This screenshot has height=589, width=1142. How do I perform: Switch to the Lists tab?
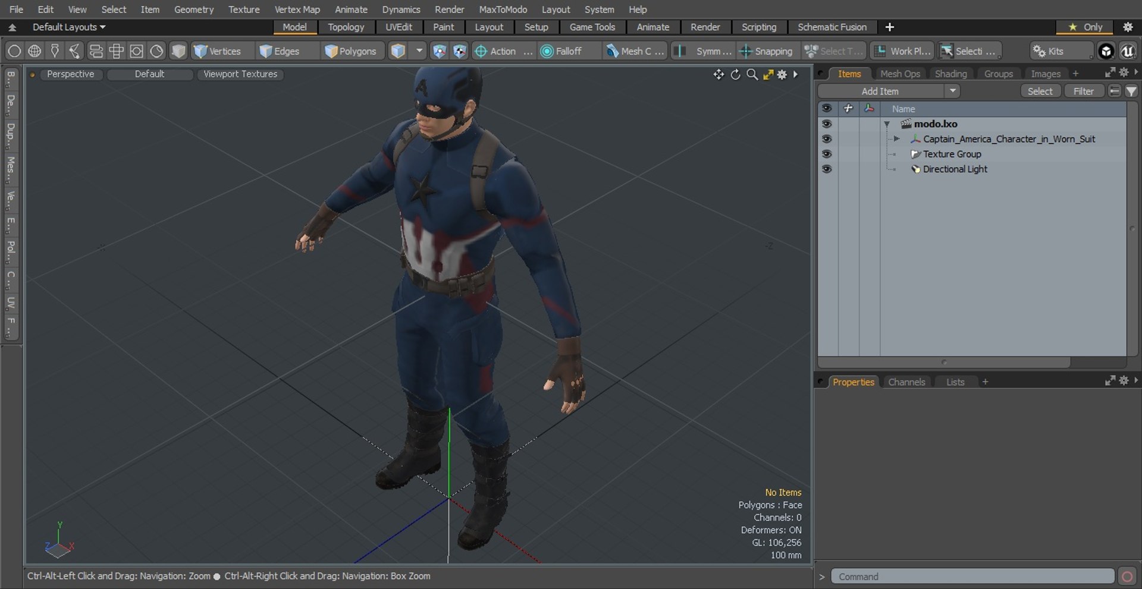point(955,382)
